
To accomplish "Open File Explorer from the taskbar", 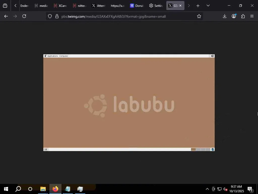I will click(43, 189).
